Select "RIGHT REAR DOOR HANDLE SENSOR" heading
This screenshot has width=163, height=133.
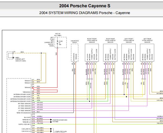click(x=110, y=40)
